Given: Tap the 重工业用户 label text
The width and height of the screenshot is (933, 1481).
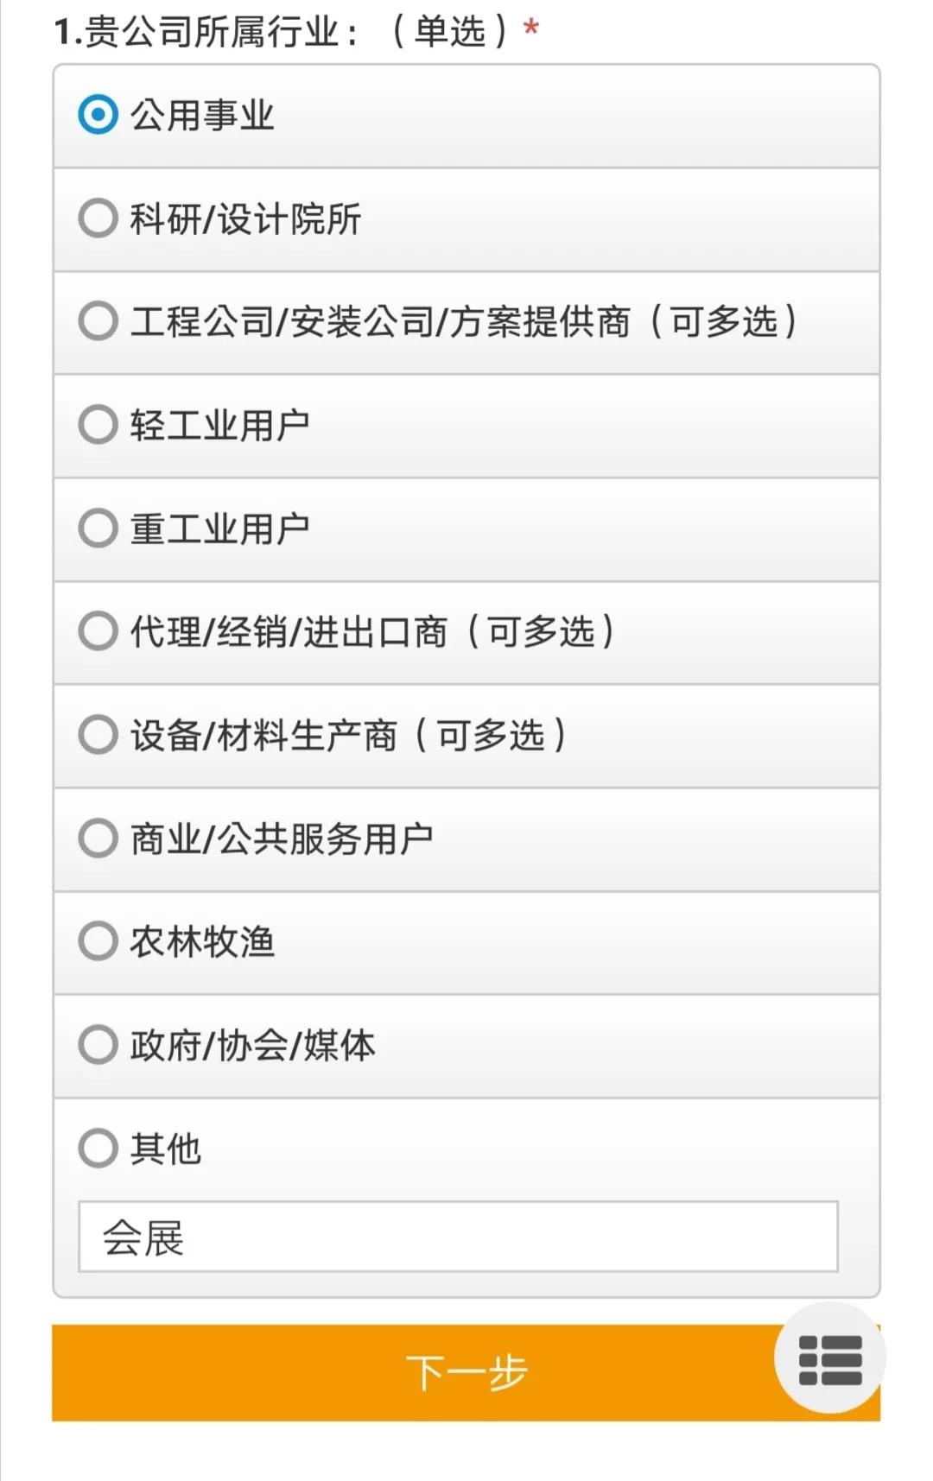Looking at the screenshot, I should point(219,529).
